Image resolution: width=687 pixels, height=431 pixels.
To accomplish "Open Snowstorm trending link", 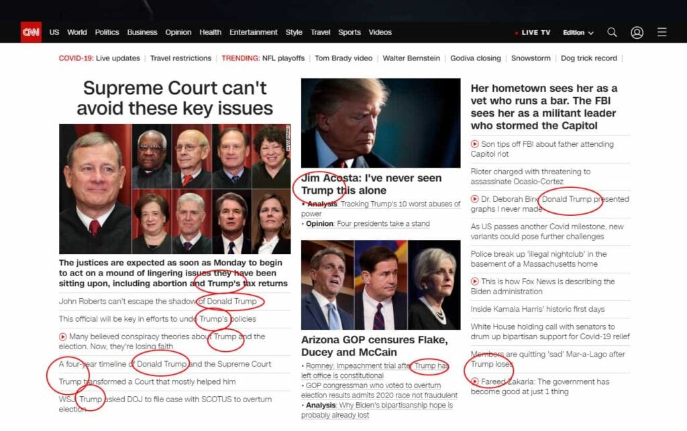I will click(x=531, y=58).
